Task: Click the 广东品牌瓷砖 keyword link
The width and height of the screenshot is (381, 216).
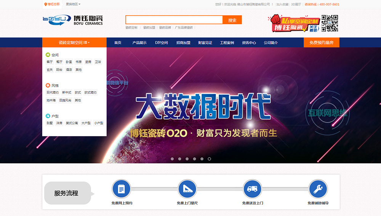Action: 184,28
